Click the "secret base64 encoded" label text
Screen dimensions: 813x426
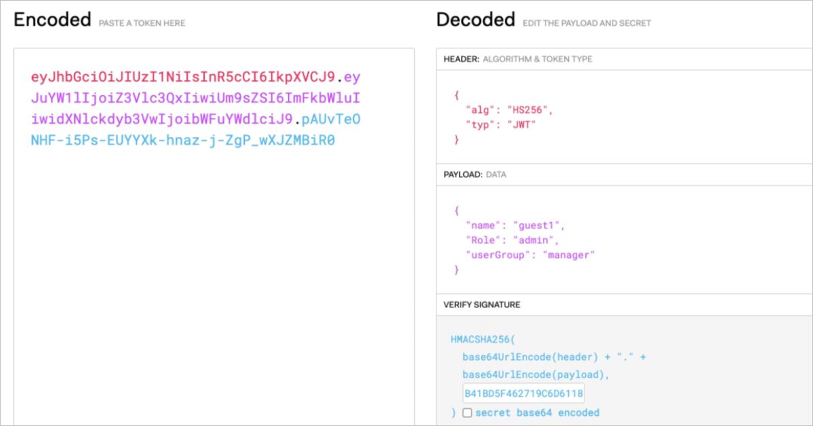(537, 412)
